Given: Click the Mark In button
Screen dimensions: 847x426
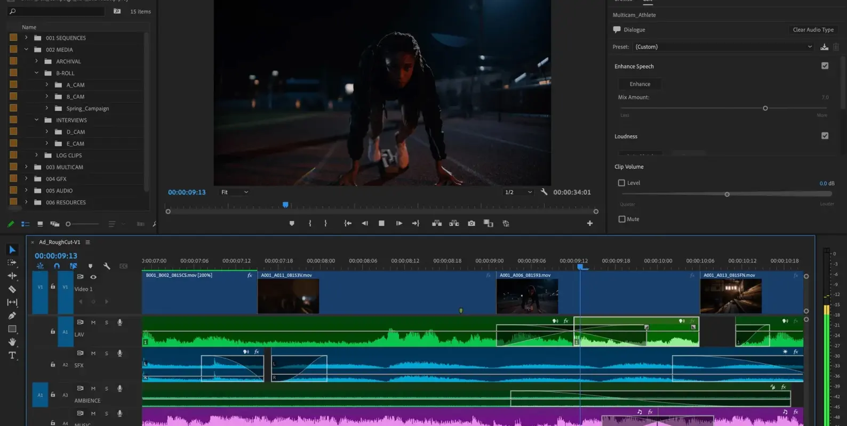Looking at the screenshot, I should click(310, 224).
